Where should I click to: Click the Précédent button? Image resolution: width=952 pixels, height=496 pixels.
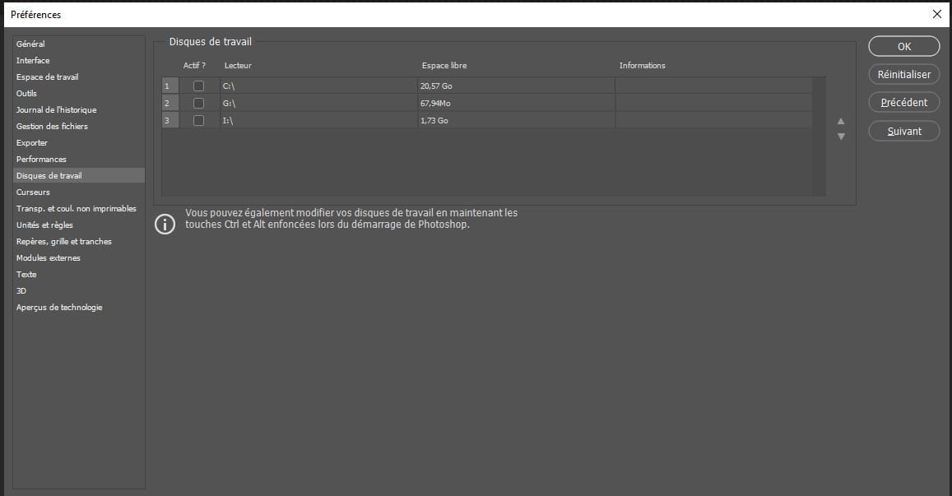pos(903,103)
